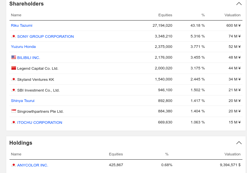The height and width of the screenshot is (173, 247).
Task: Click Japan flag next to Skyland Ventures KK
Action: pos(14,79)
